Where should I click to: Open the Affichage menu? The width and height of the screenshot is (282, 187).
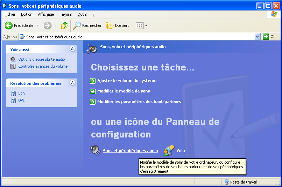pyautogui.click(x=46, y=14)
